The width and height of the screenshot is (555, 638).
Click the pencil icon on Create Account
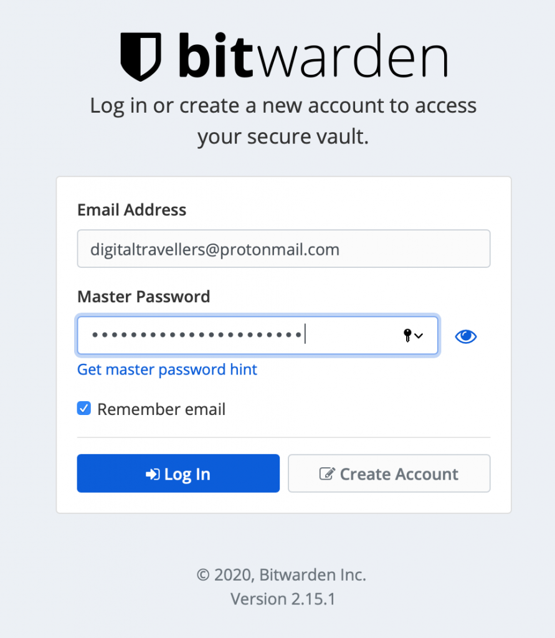click(x=326, y=474)
